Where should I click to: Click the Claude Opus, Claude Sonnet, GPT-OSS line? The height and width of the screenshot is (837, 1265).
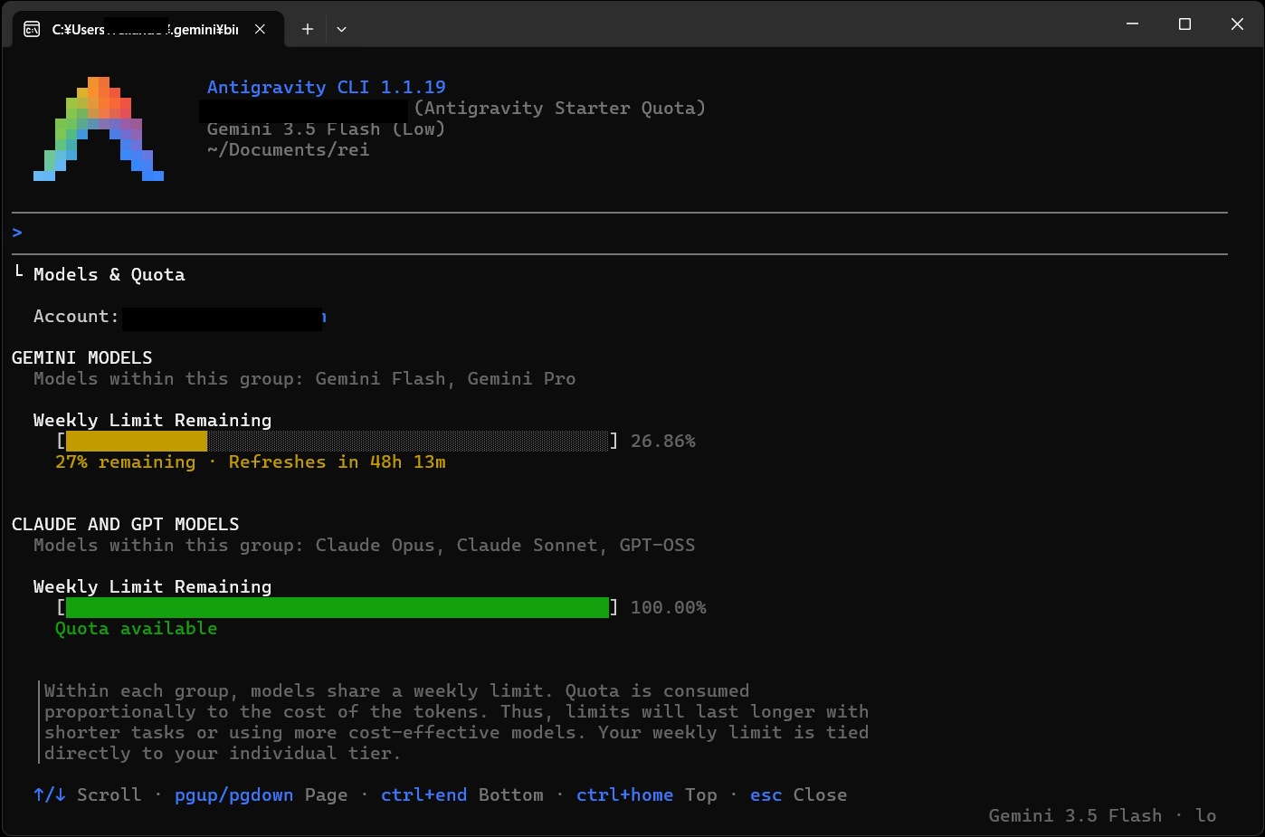click(365, 545)
